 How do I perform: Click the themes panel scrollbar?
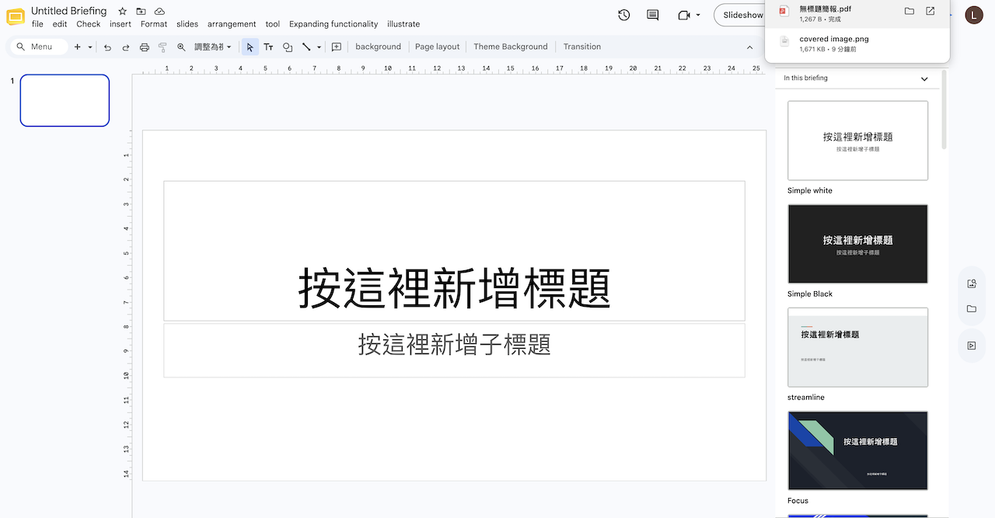tap(944, 109)
